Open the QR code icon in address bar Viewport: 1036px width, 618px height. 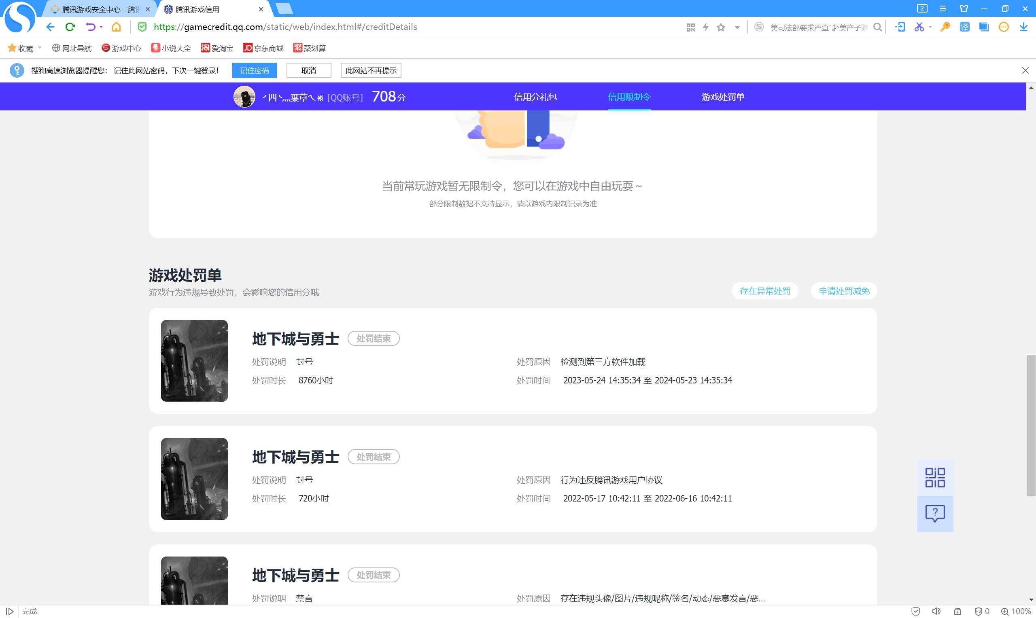click(x=690, y=28)
